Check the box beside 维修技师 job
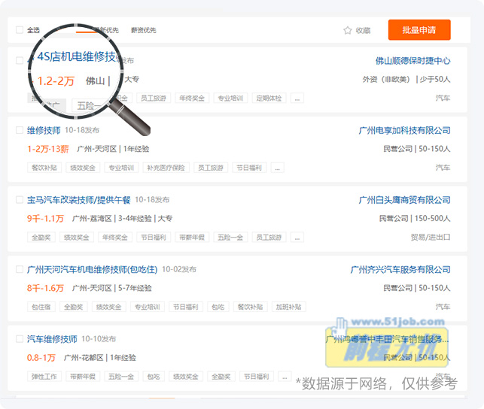484x409 pixels. pyautogui.click(x=20, y=130)
